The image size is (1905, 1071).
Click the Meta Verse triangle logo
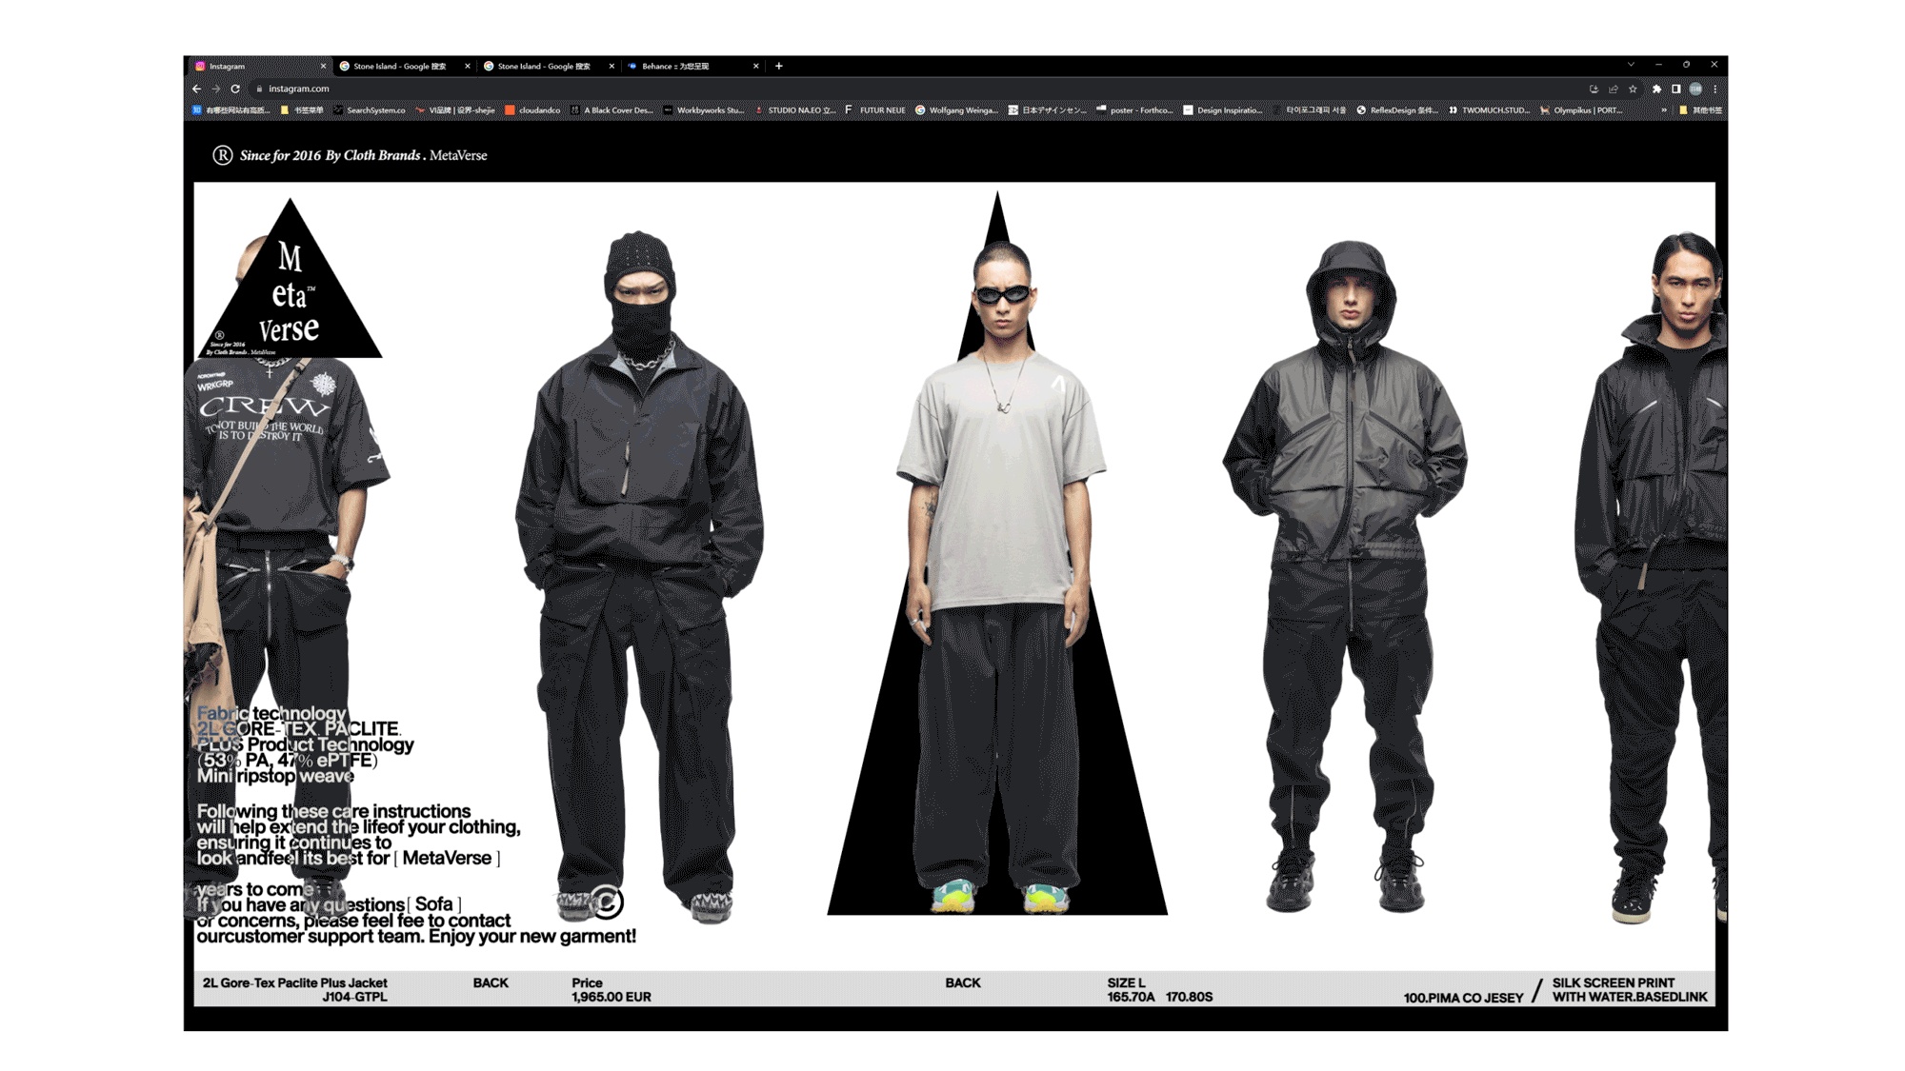coord(290,295)
